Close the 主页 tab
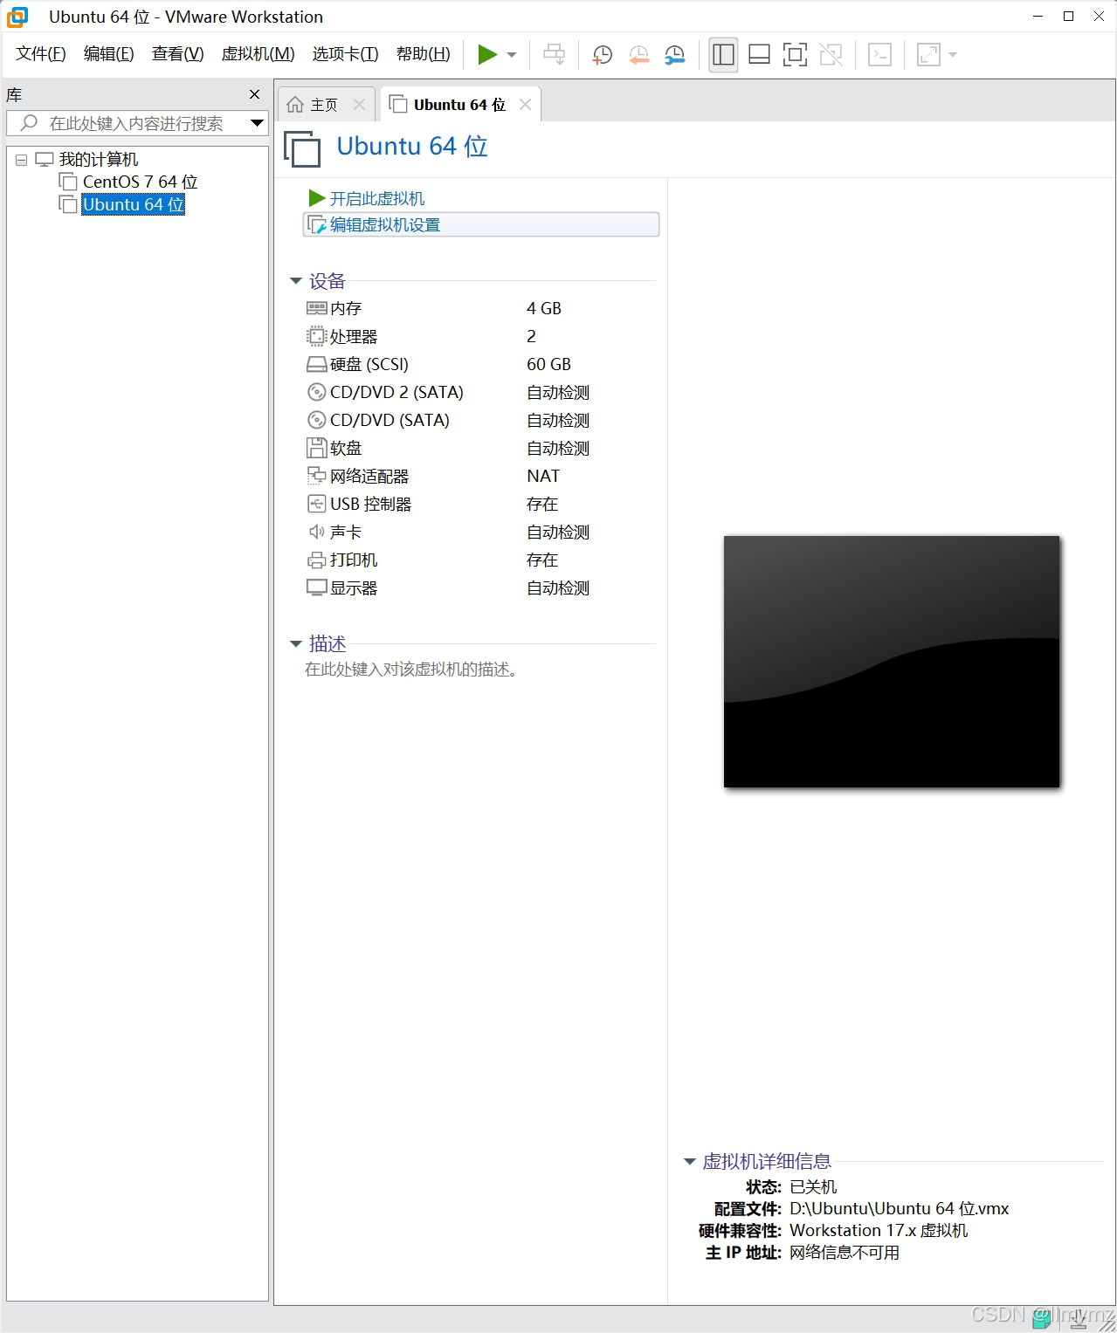This screenshot has height=1333, width=1117. [x=359, y=105]
